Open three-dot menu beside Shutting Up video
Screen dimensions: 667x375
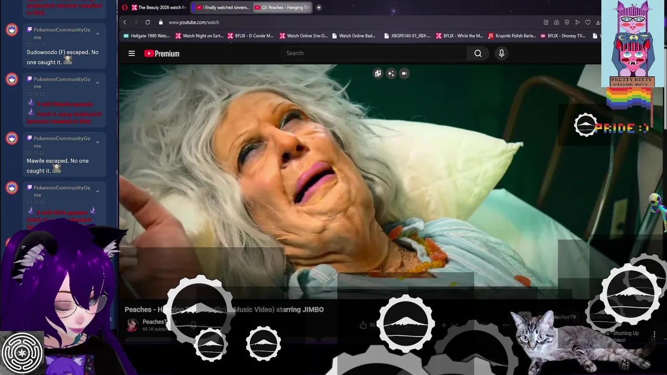(654, 334)
